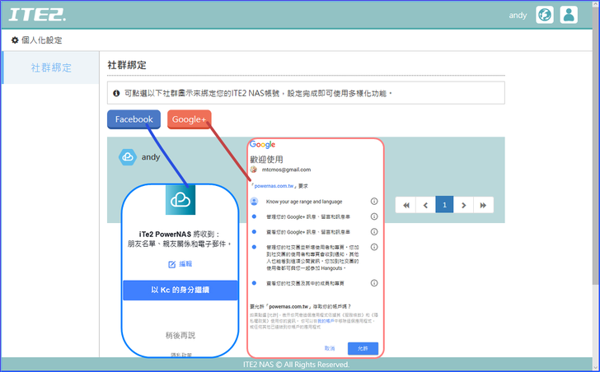Click info icon beside age range and language
Viewport: 600px width, 372px height.
pos(373,201)
